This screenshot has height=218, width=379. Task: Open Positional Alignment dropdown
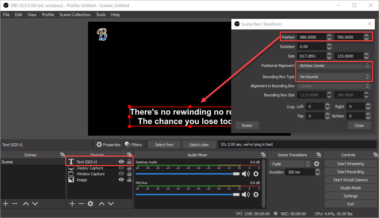click(334, 66)
